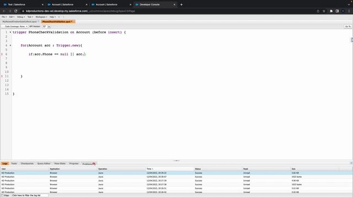
Task: Open the Workspace menu
Action: (41, 17)
